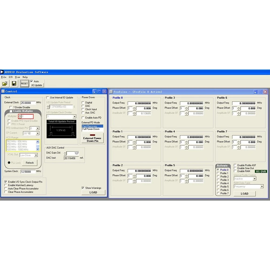Click the LOAD button in Control panel
The height and width of the screenshot is (270, 270).
(93, 193)
